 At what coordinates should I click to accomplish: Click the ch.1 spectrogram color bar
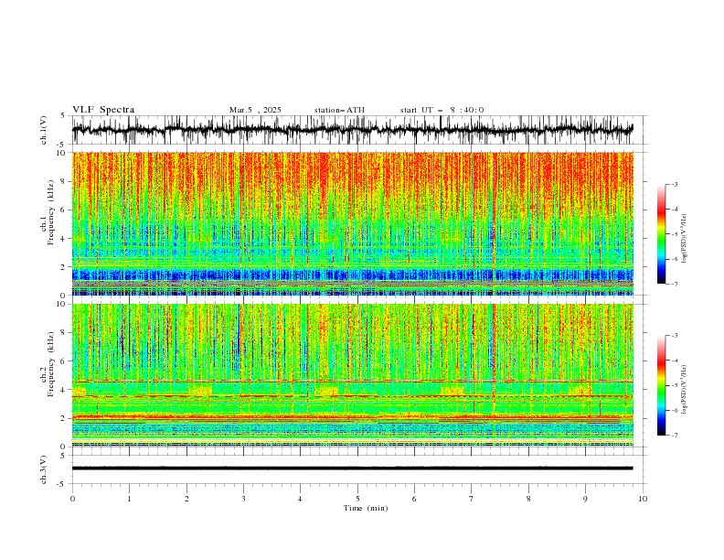point(662,234)
